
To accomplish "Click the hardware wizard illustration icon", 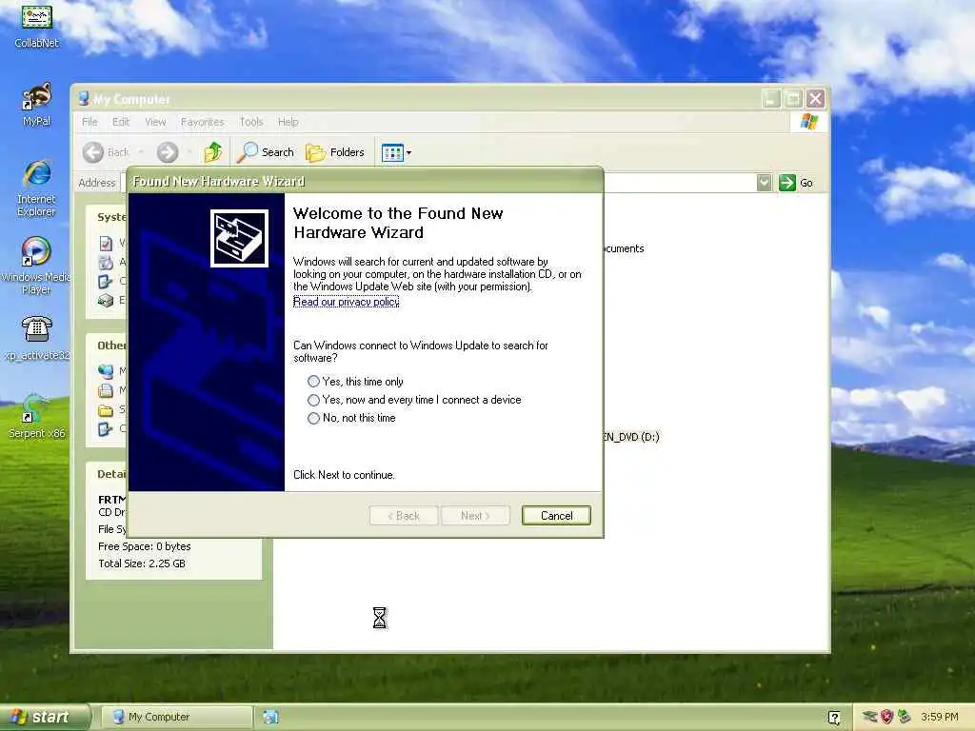I will tap(239, 238).
